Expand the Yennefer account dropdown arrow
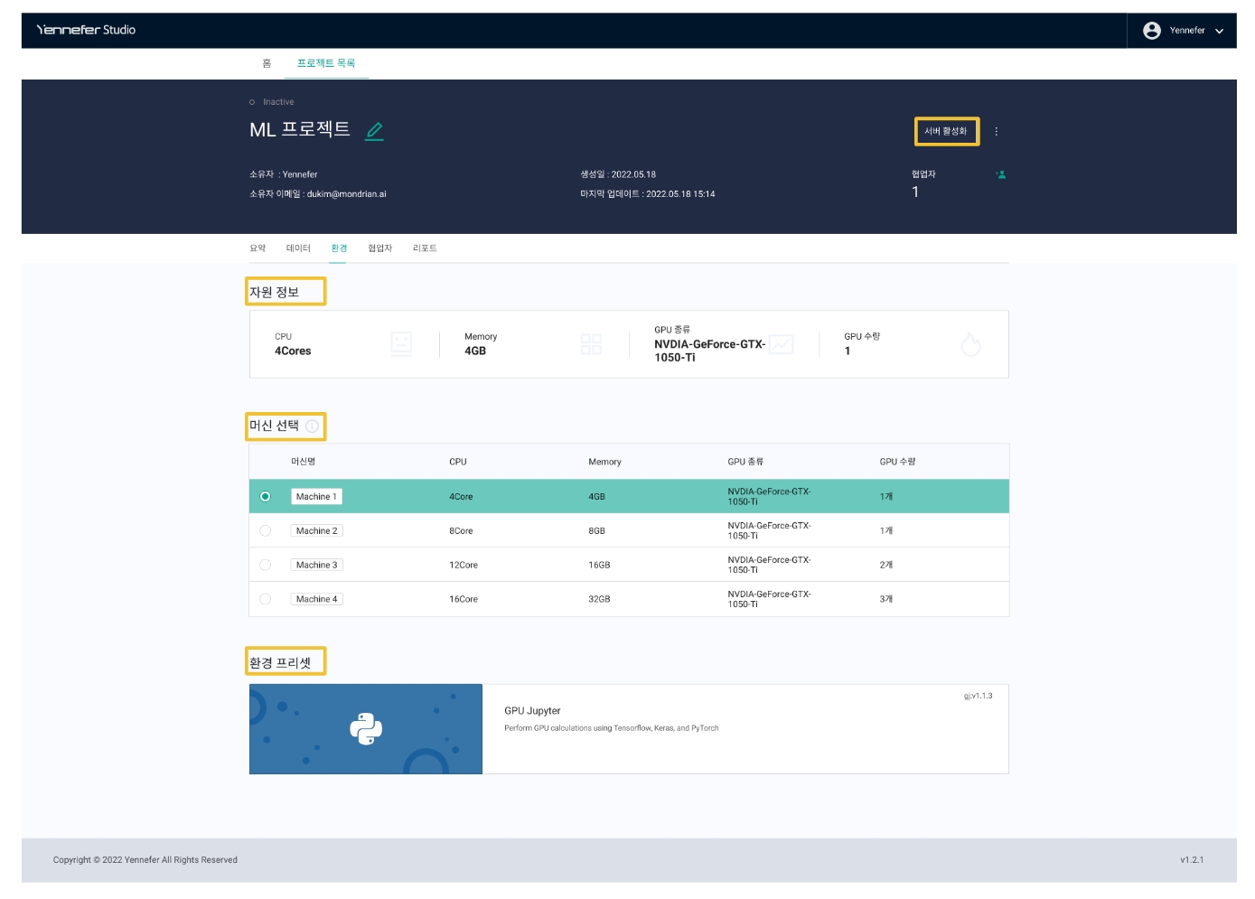This screenshot has height=899, width=1255. [x=1219, y=31]
